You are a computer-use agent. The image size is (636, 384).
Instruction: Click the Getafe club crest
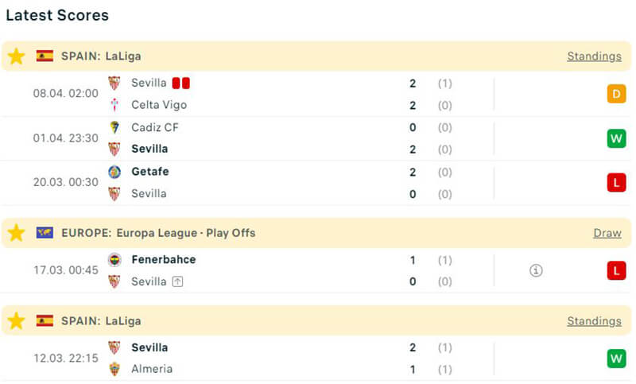point(114,172)
